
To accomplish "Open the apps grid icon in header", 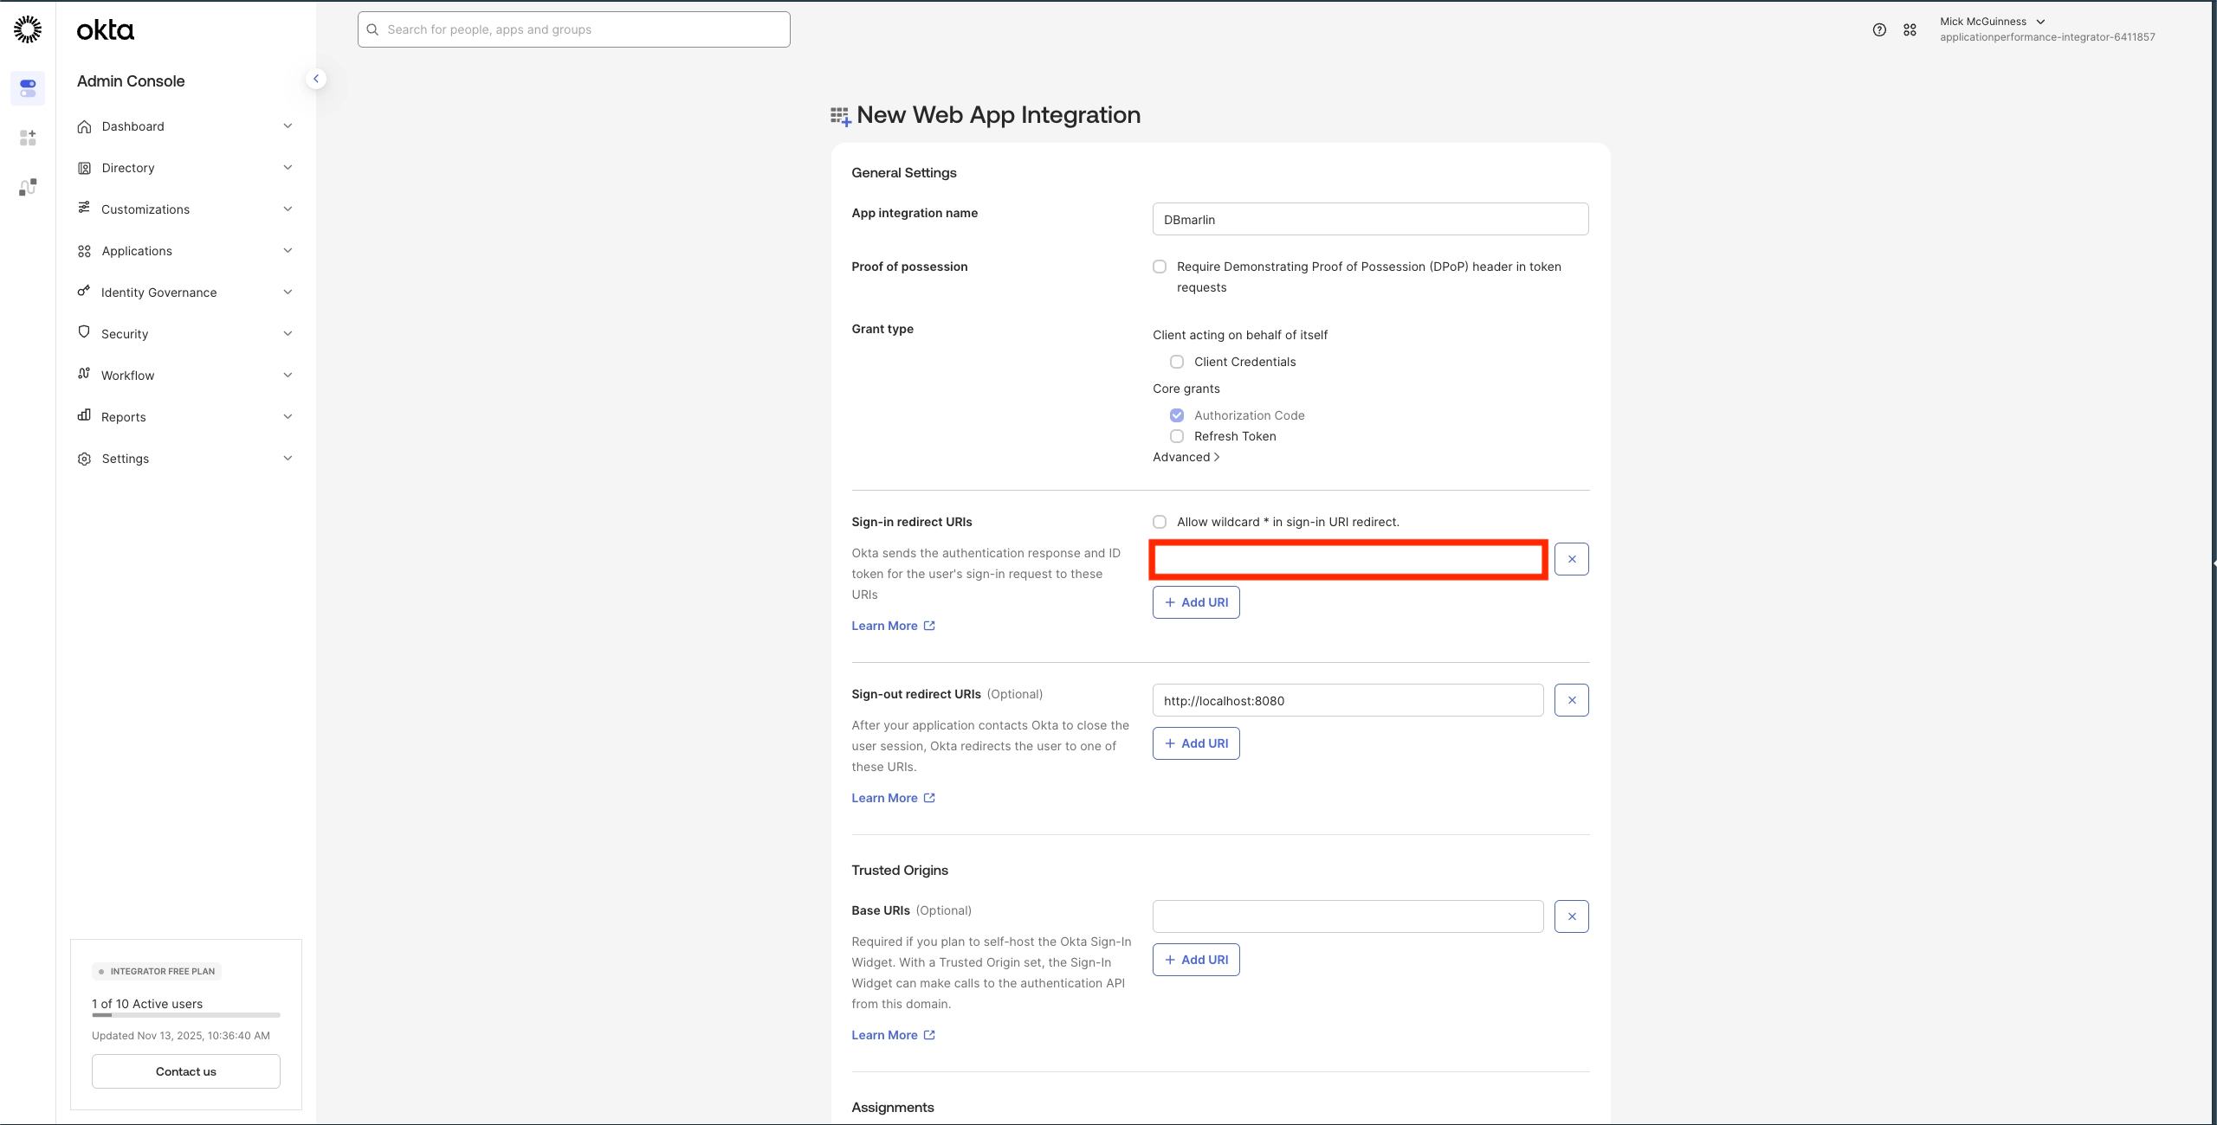I will [1910, 29].
